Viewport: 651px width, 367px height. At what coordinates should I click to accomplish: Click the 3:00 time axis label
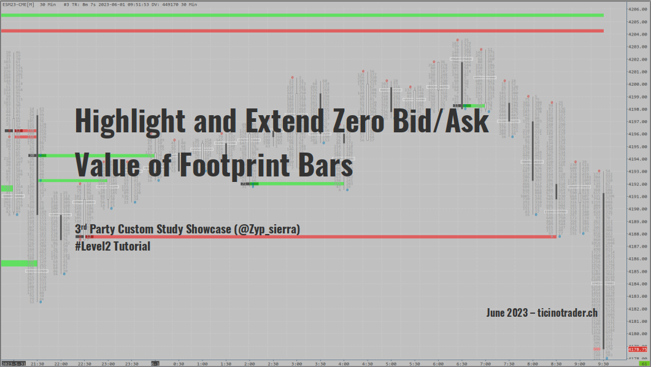(296, 364)
